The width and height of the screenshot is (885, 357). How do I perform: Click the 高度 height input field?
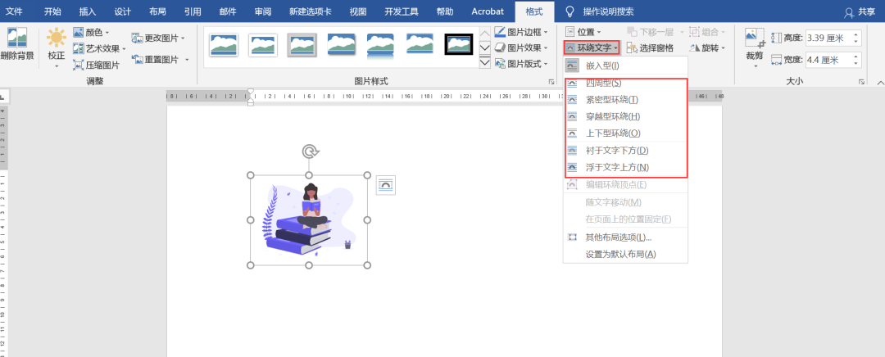pyautogui.click(x=829, y=38)
